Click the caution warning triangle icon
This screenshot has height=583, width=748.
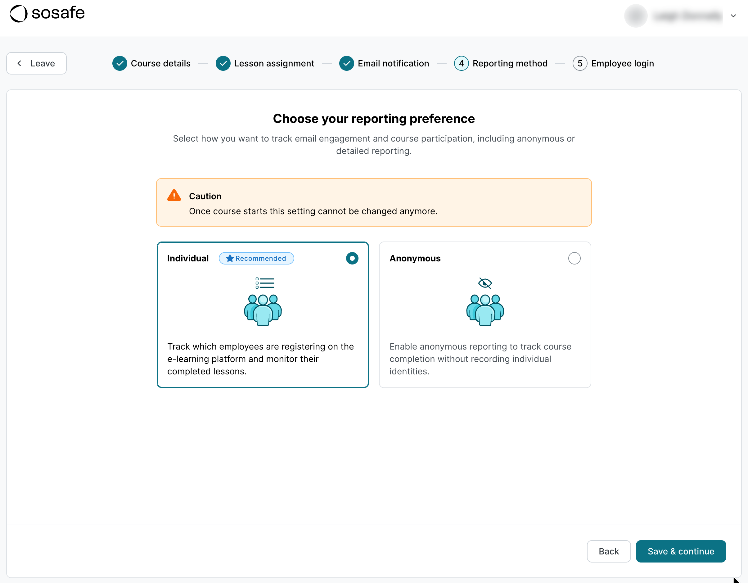[173, 195]
